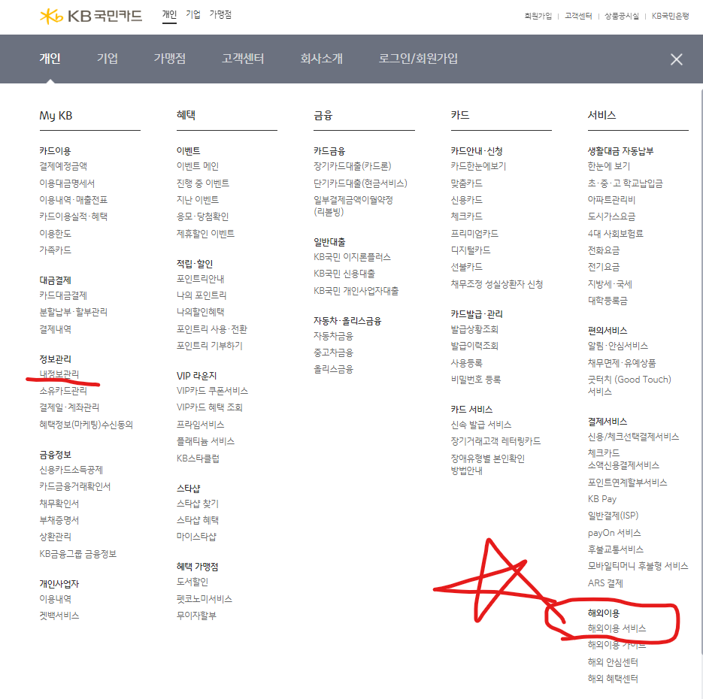Open 알림·안심서비스 link
The image size is (703, 699).
click(618, 346)
